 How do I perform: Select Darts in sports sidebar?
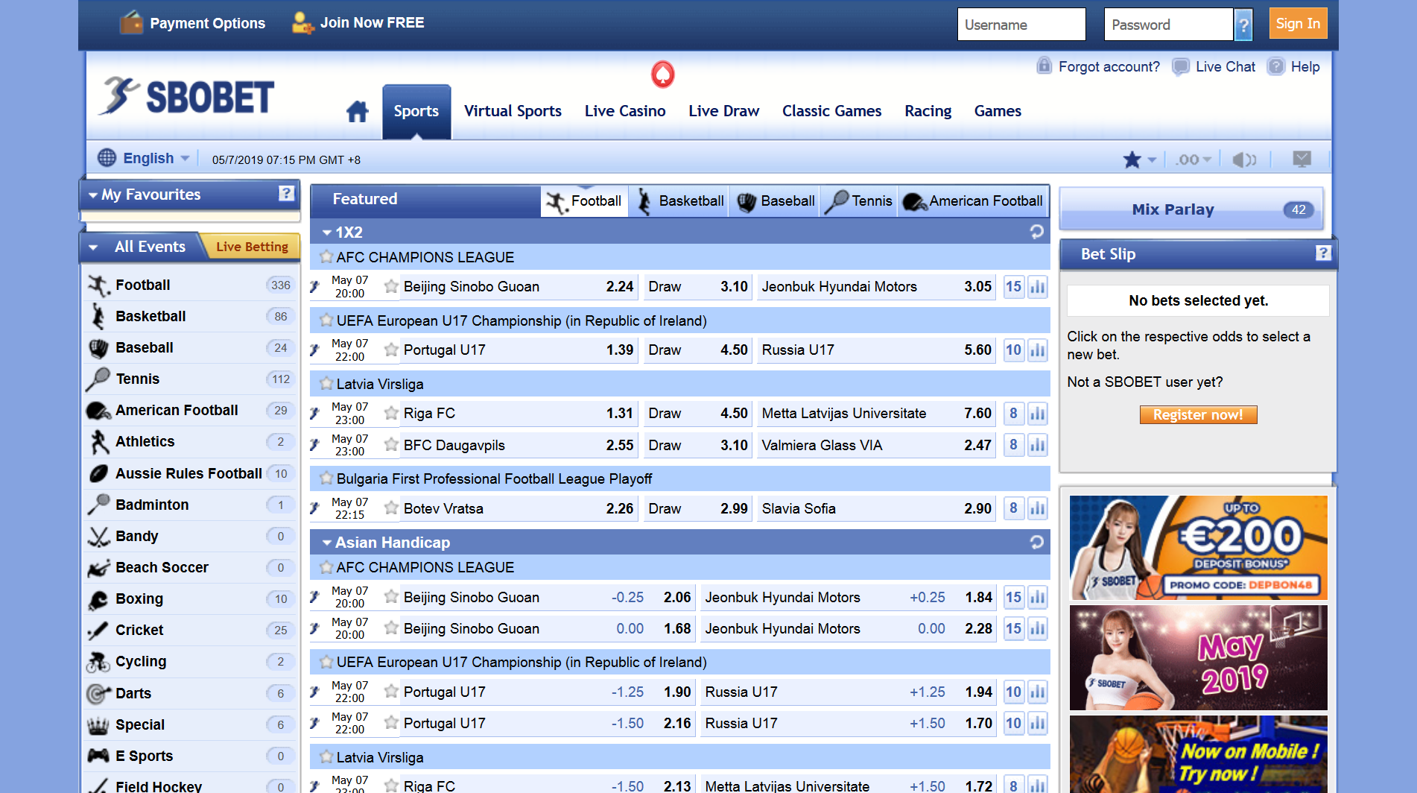click(190, 693)
